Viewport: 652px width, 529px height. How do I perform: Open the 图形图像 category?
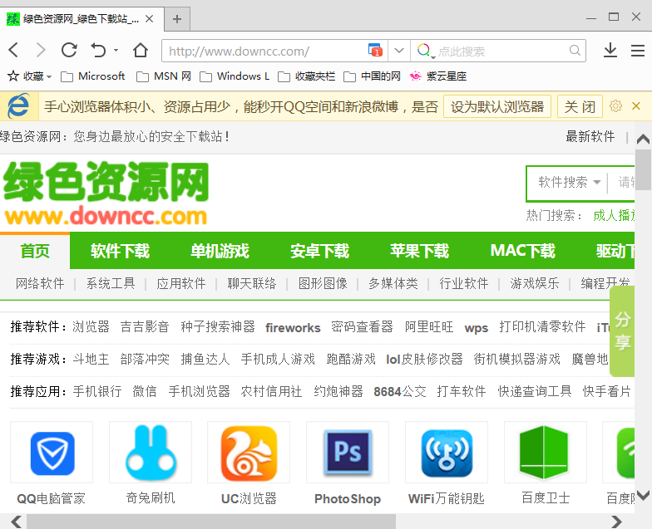click(323, 284)
